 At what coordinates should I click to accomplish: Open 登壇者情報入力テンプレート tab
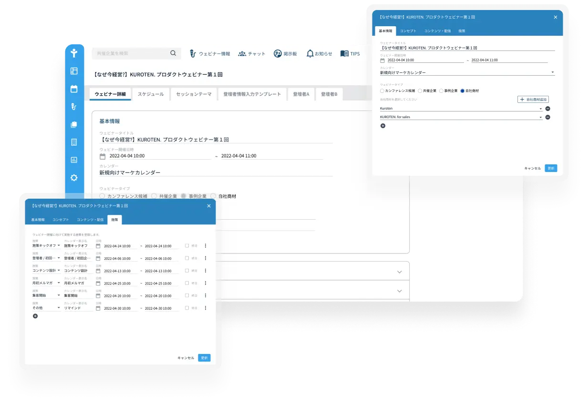pos(252,94)
